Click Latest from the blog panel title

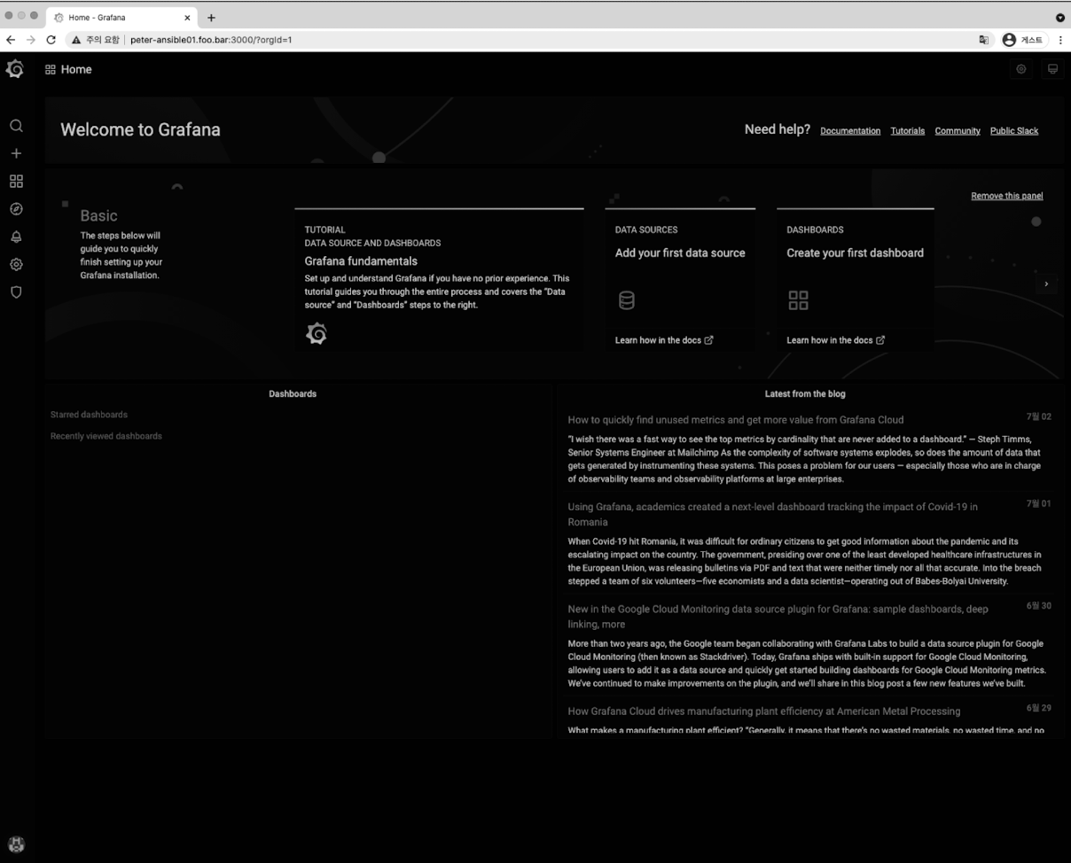(x=805, y=393)
